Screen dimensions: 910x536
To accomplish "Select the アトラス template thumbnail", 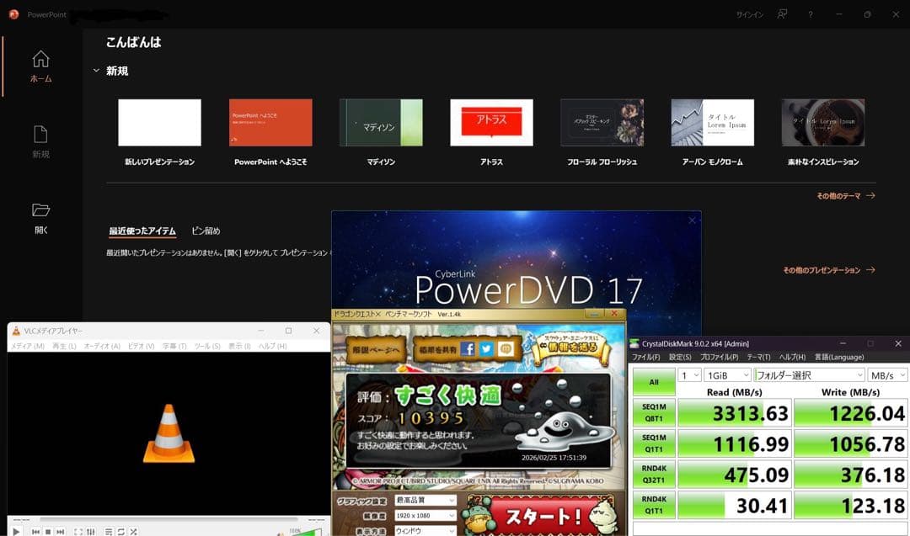I will pos(491,122).
